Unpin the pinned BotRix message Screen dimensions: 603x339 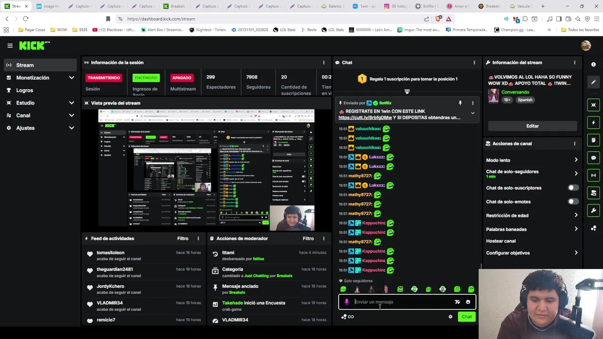(460, 103)
